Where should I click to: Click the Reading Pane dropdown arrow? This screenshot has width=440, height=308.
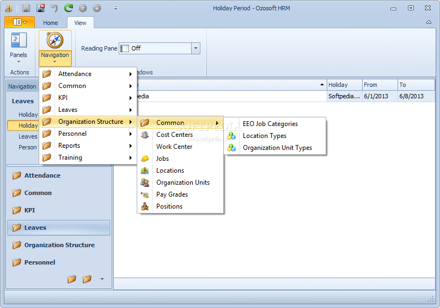[195, 48]
